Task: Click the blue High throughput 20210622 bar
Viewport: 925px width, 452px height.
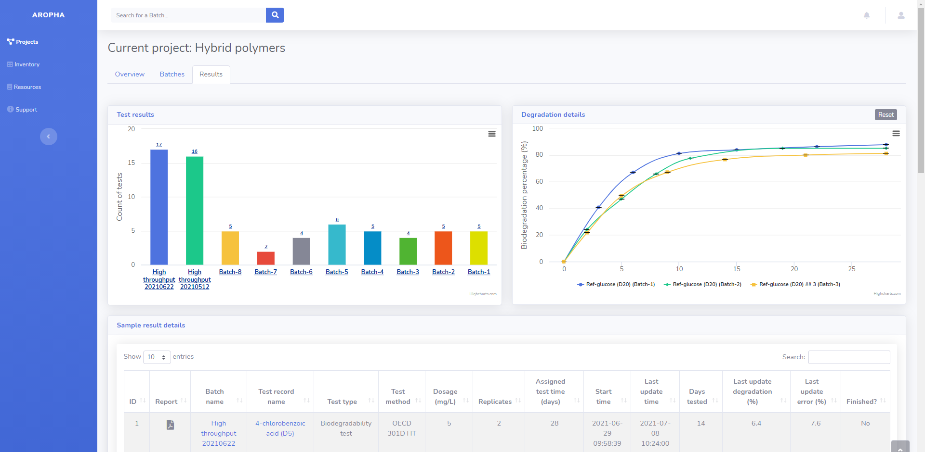Action: [159, 207]
